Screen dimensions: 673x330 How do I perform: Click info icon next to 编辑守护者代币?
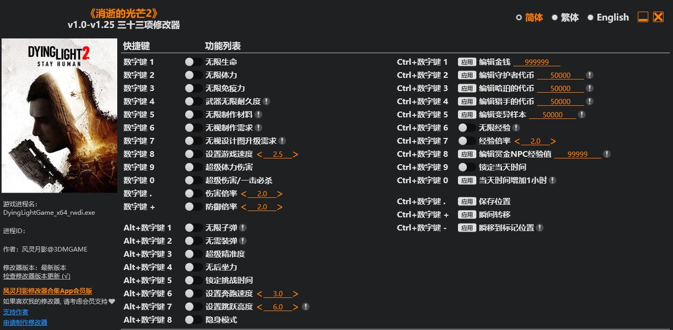tap(590, 75)
